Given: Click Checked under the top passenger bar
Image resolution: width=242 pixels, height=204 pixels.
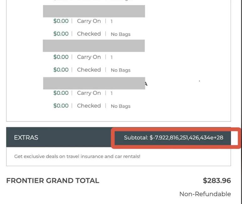Looking at the screenshot, I should [x=89, y=34].
